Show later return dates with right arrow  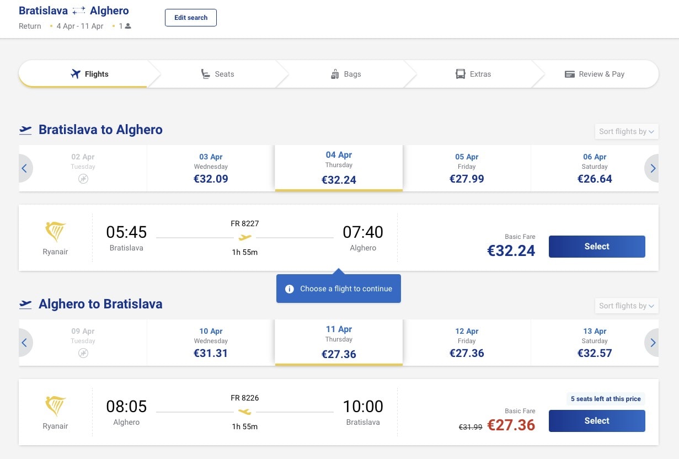point(653,343)
